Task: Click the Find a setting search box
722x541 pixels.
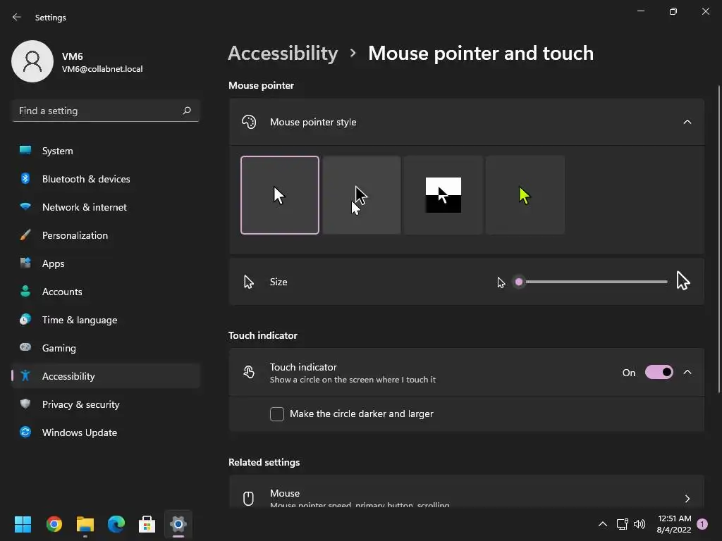Action: pyautogui.click(x=106, y=111)
